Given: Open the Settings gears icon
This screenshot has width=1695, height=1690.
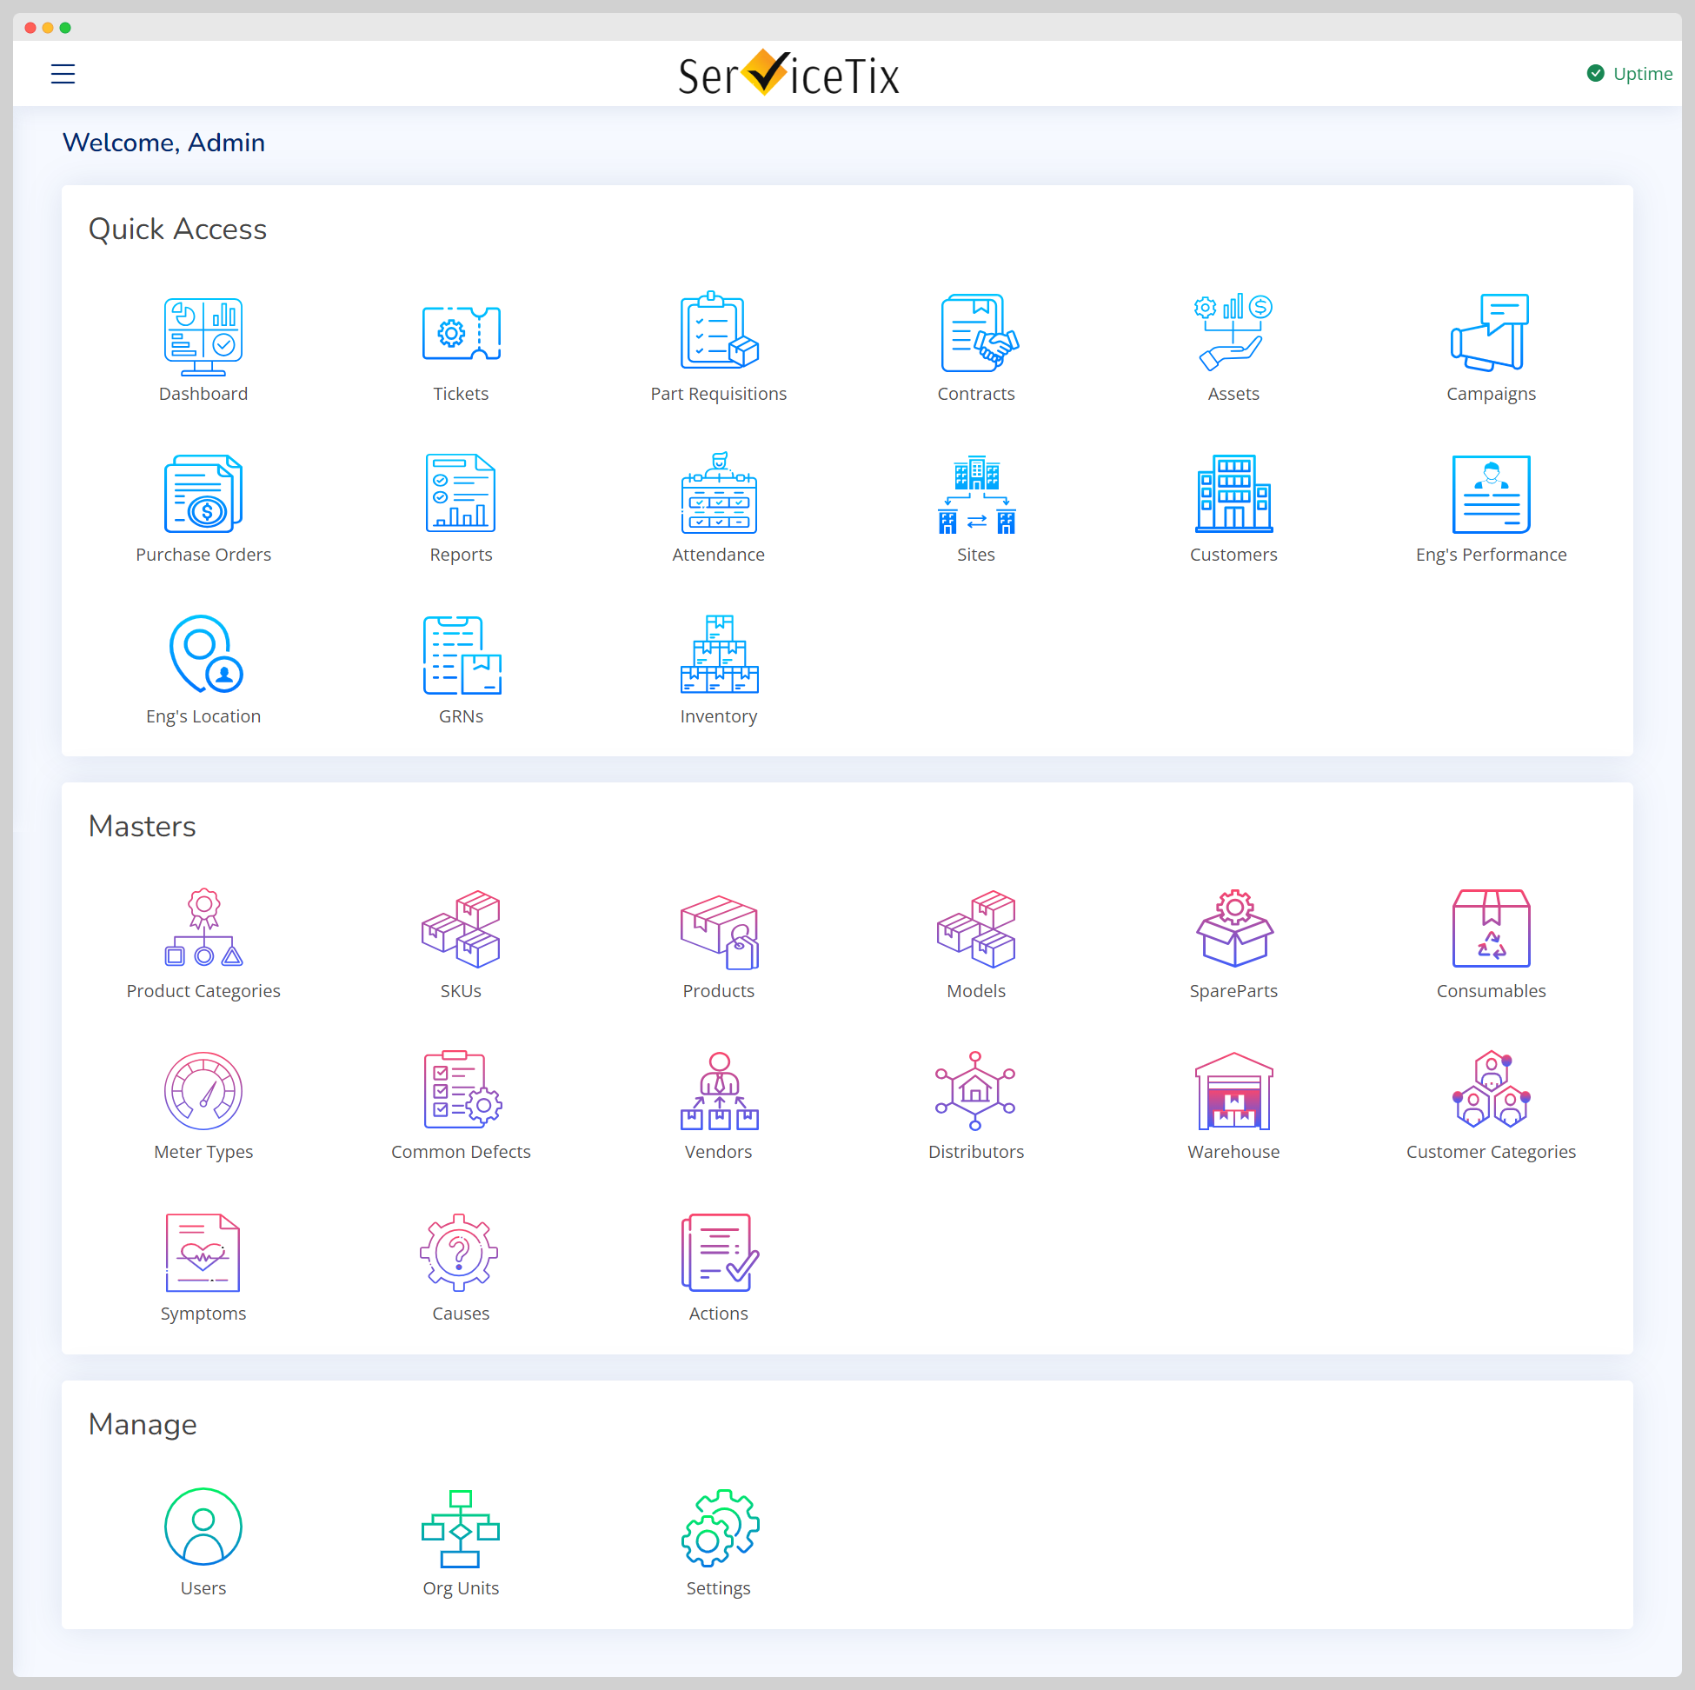Looking at the screenshot, I should (721, 1527).
